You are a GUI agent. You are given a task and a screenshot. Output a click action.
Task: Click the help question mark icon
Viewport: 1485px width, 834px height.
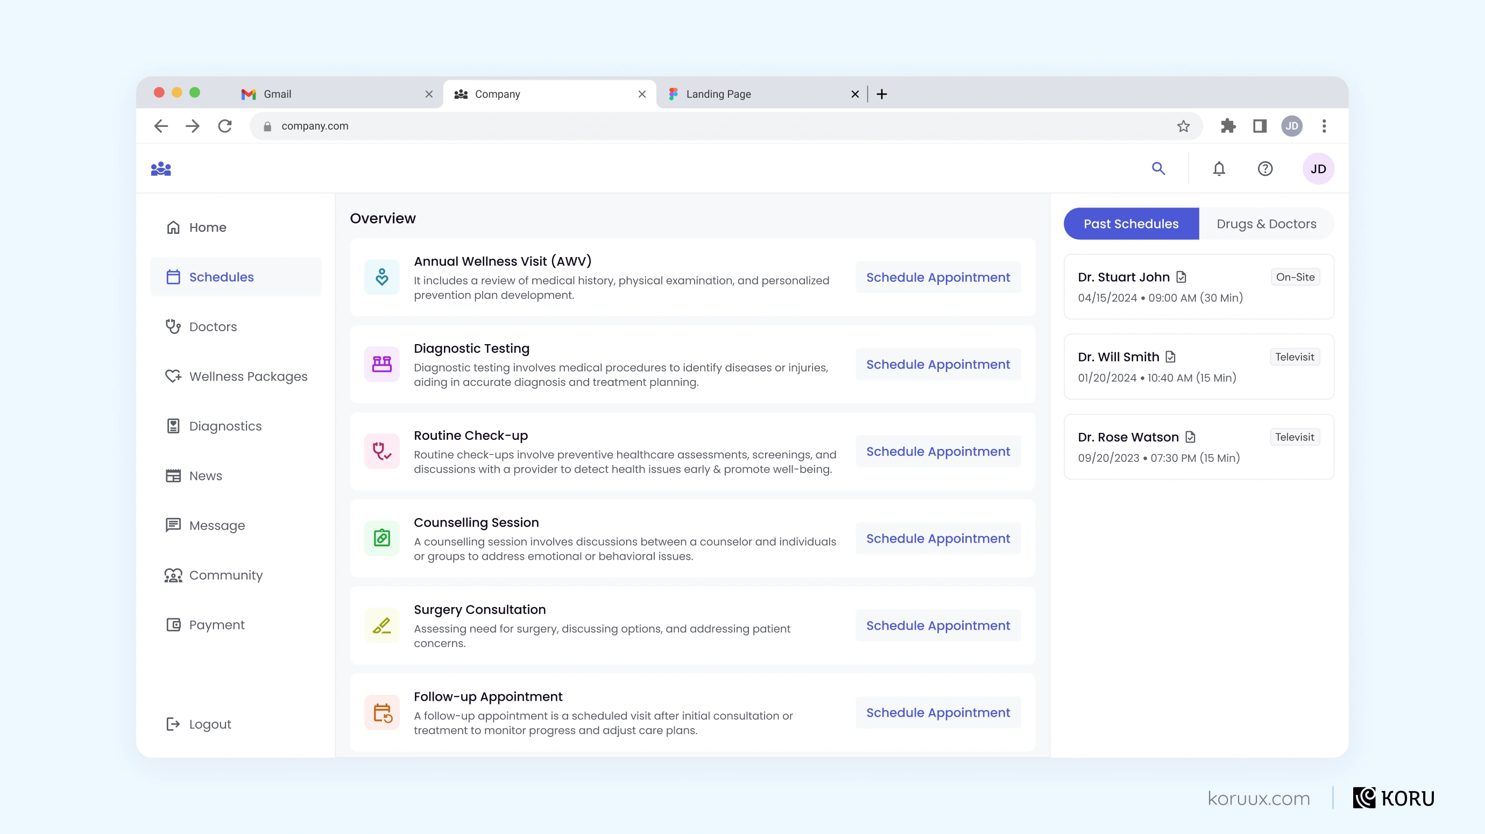point(1265,169)
